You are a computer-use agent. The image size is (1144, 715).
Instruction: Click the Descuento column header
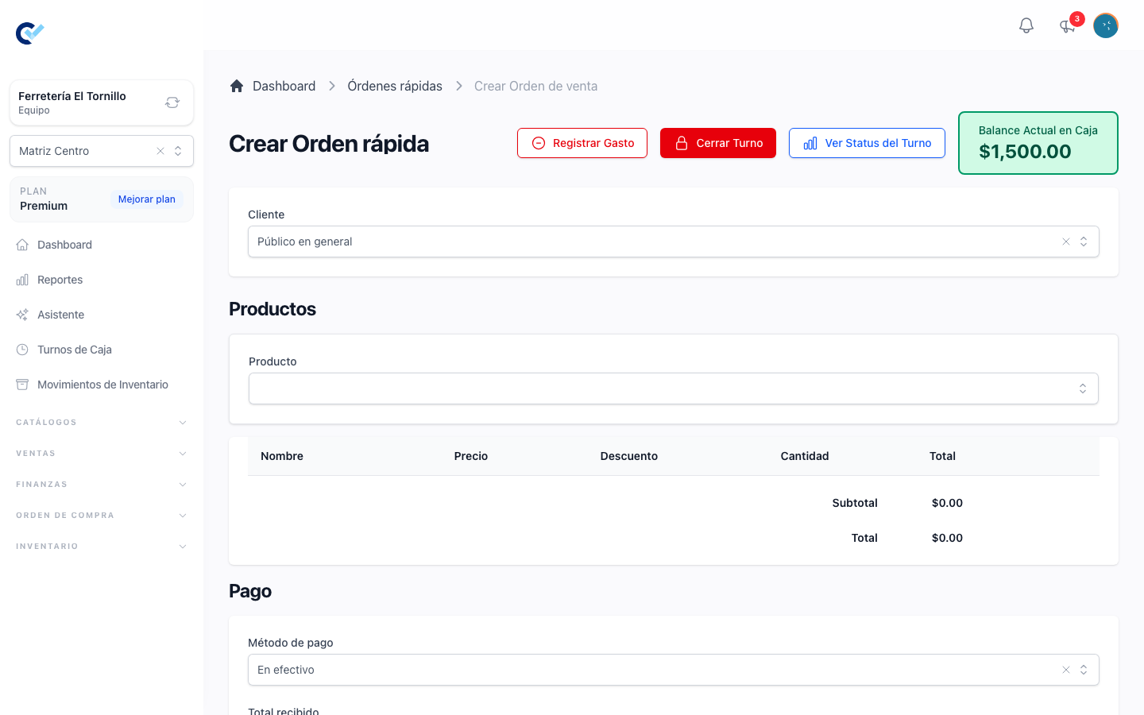(629, 456)
